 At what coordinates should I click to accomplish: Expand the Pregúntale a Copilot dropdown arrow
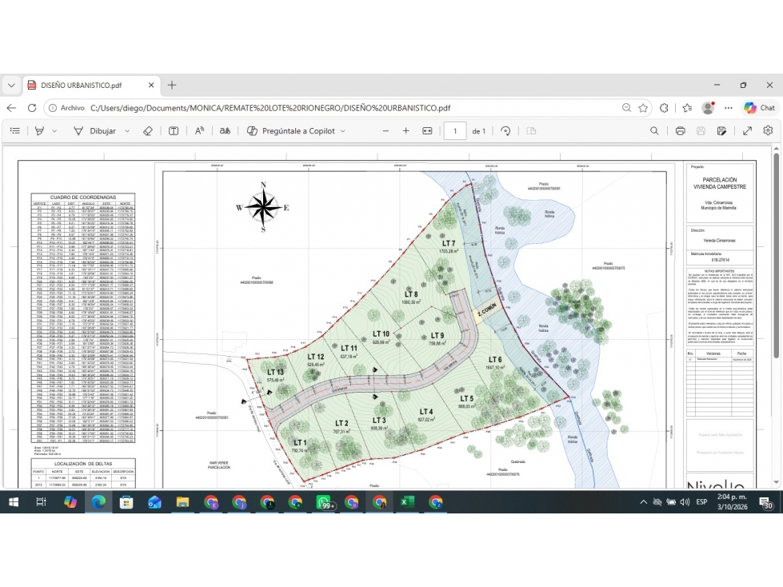(343, 131)
